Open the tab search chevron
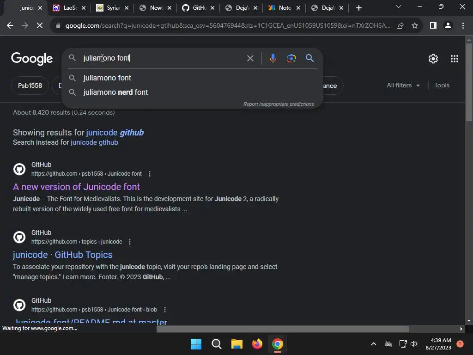This screenshot has width=473, height=355. 399,6
